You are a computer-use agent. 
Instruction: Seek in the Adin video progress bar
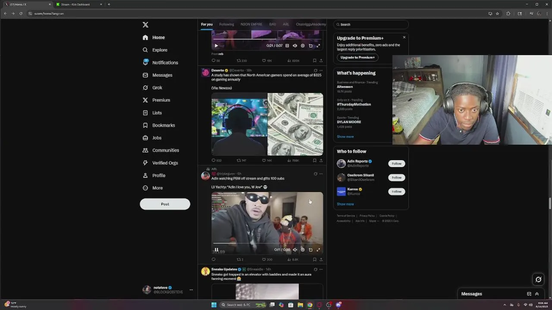point(267,244)
